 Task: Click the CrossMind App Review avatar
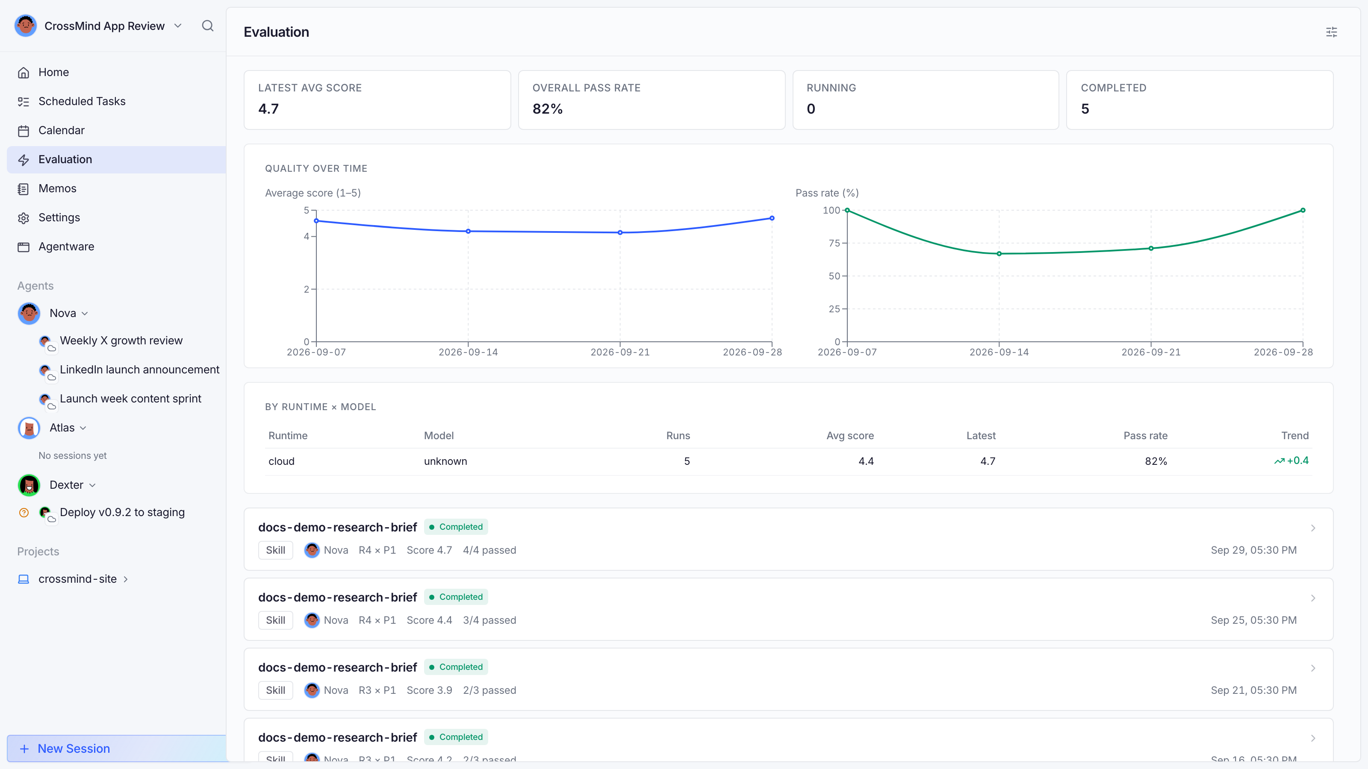click(x=26, y=26)
